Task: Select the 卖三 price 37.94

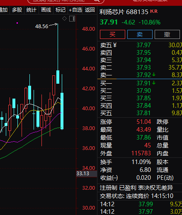Action: click(x=143, y=60)
